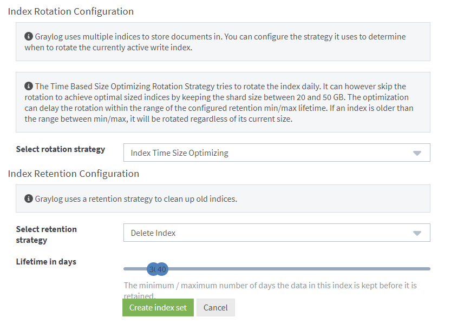Image resolution: width=464 pixels, height=324 pixels.
Task: Expand rotation strategy dropdown arrow
Action: tap(417, 153)
